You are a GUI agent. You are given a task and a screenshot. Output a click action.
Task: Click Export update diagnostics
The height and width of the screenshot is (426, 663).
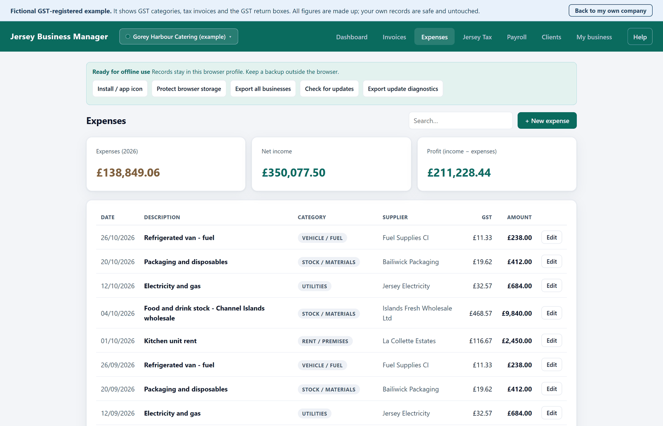coord(403,89)
